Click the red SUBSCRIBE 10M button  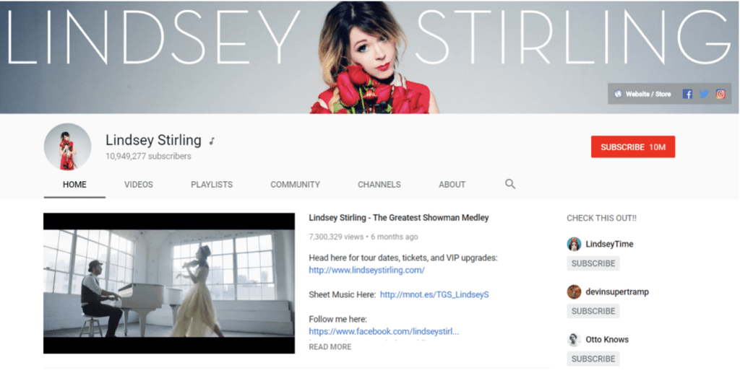pyautogui.click(x=633, y=147)
